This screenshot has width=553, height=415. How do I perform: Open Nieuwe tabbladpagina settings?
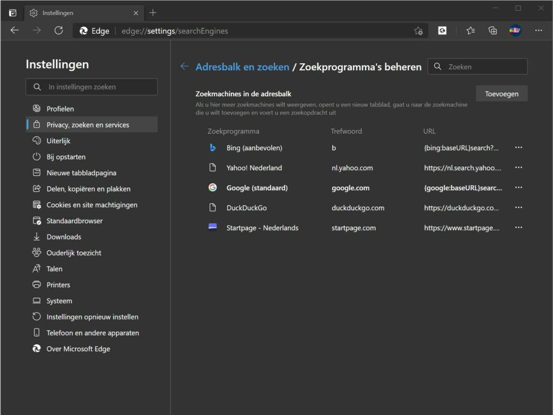click(92, 172)
